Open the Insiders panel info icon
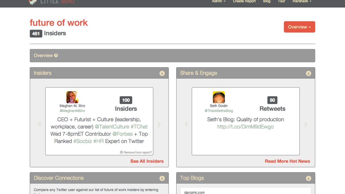This screenshot has height=194, width=345. 162,73
